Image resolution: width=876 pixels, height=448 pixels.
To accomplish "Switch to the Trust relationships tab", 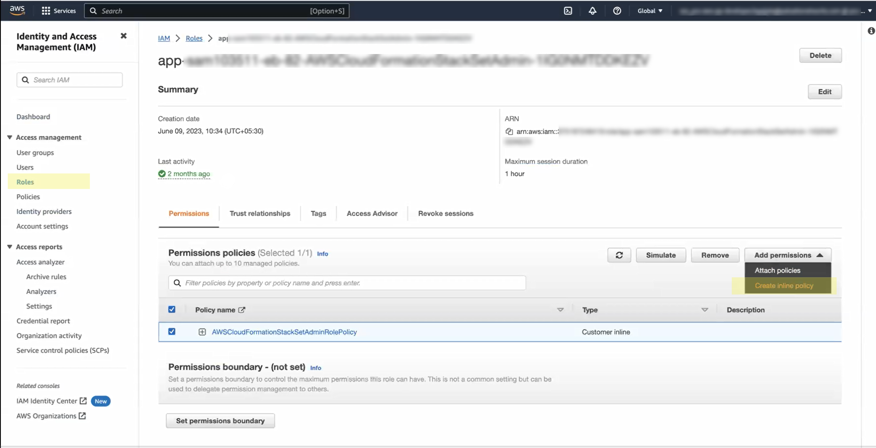I will 260,213.
